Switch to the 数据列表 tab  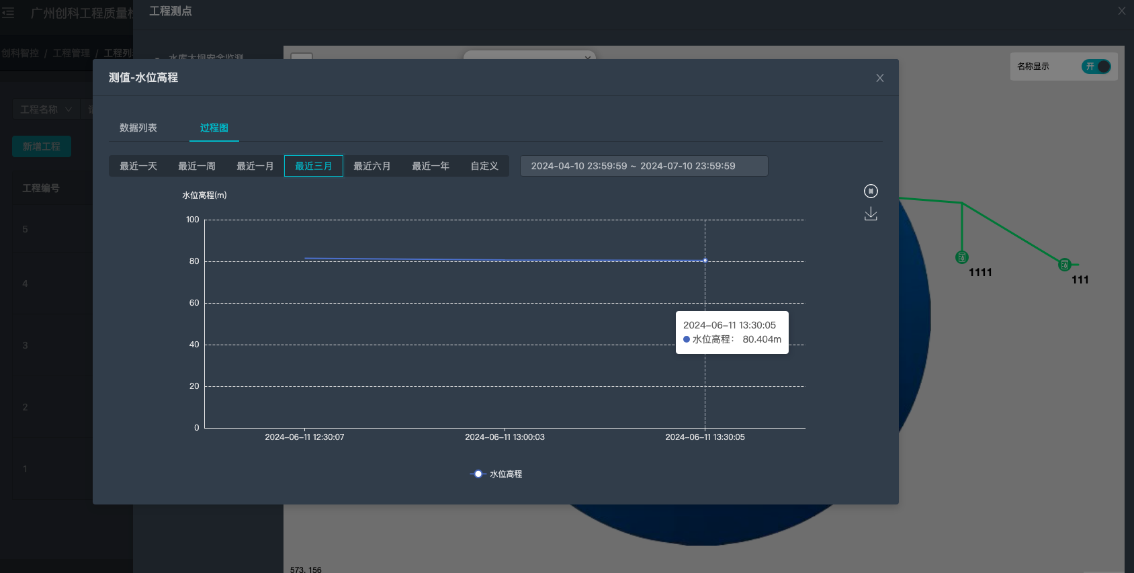click(x=138, y=128)
